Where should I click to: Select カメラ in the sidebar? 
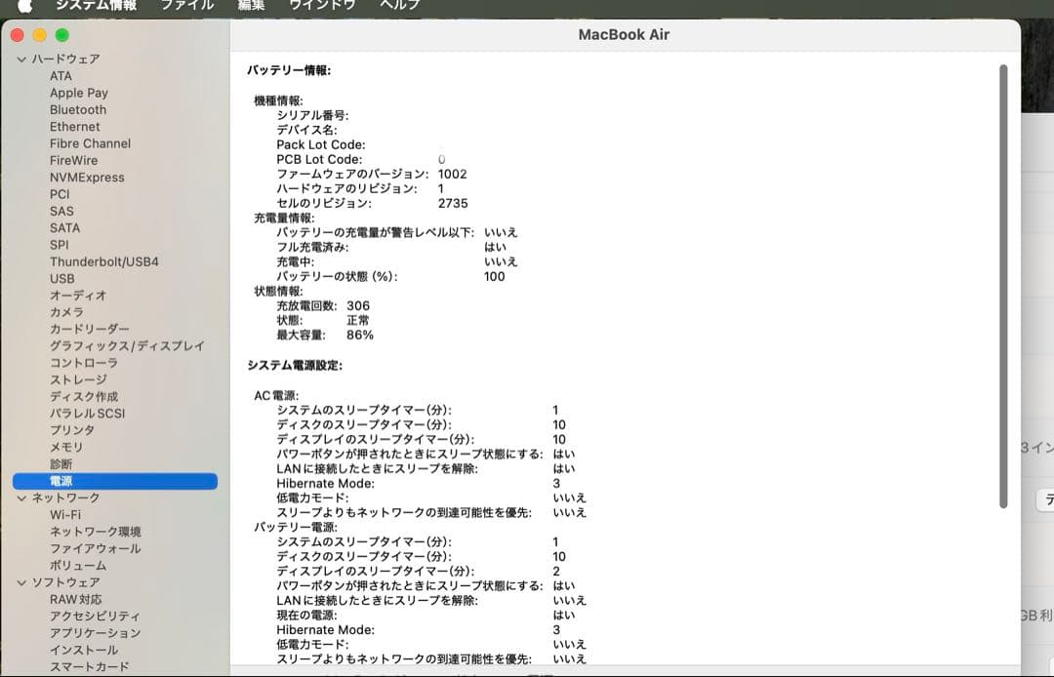click(66, 312)
